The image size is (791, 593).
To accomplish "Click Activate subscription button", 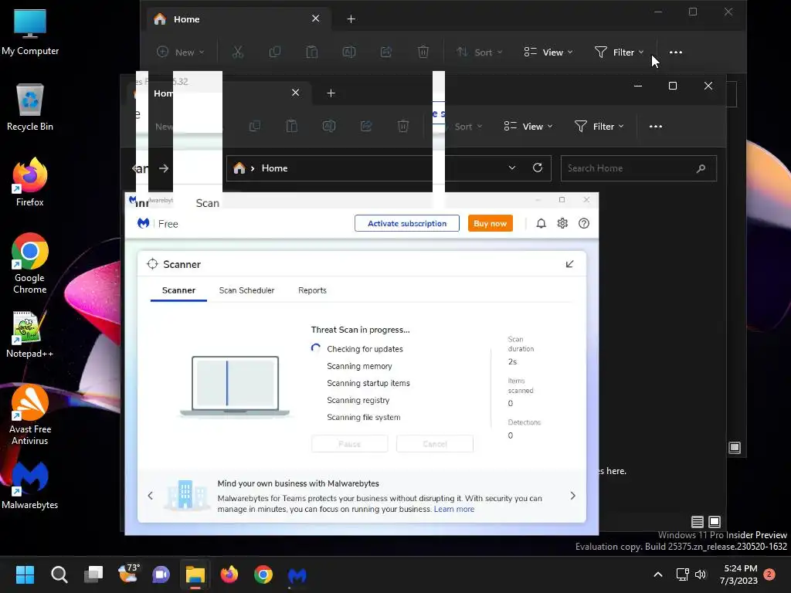I will [406, 223].
